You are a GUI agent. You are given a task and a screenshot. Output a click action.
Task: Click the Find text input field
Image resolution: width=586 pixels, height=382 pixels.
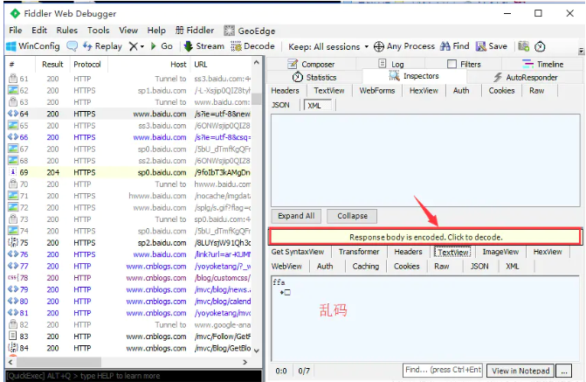click(443, 370)
